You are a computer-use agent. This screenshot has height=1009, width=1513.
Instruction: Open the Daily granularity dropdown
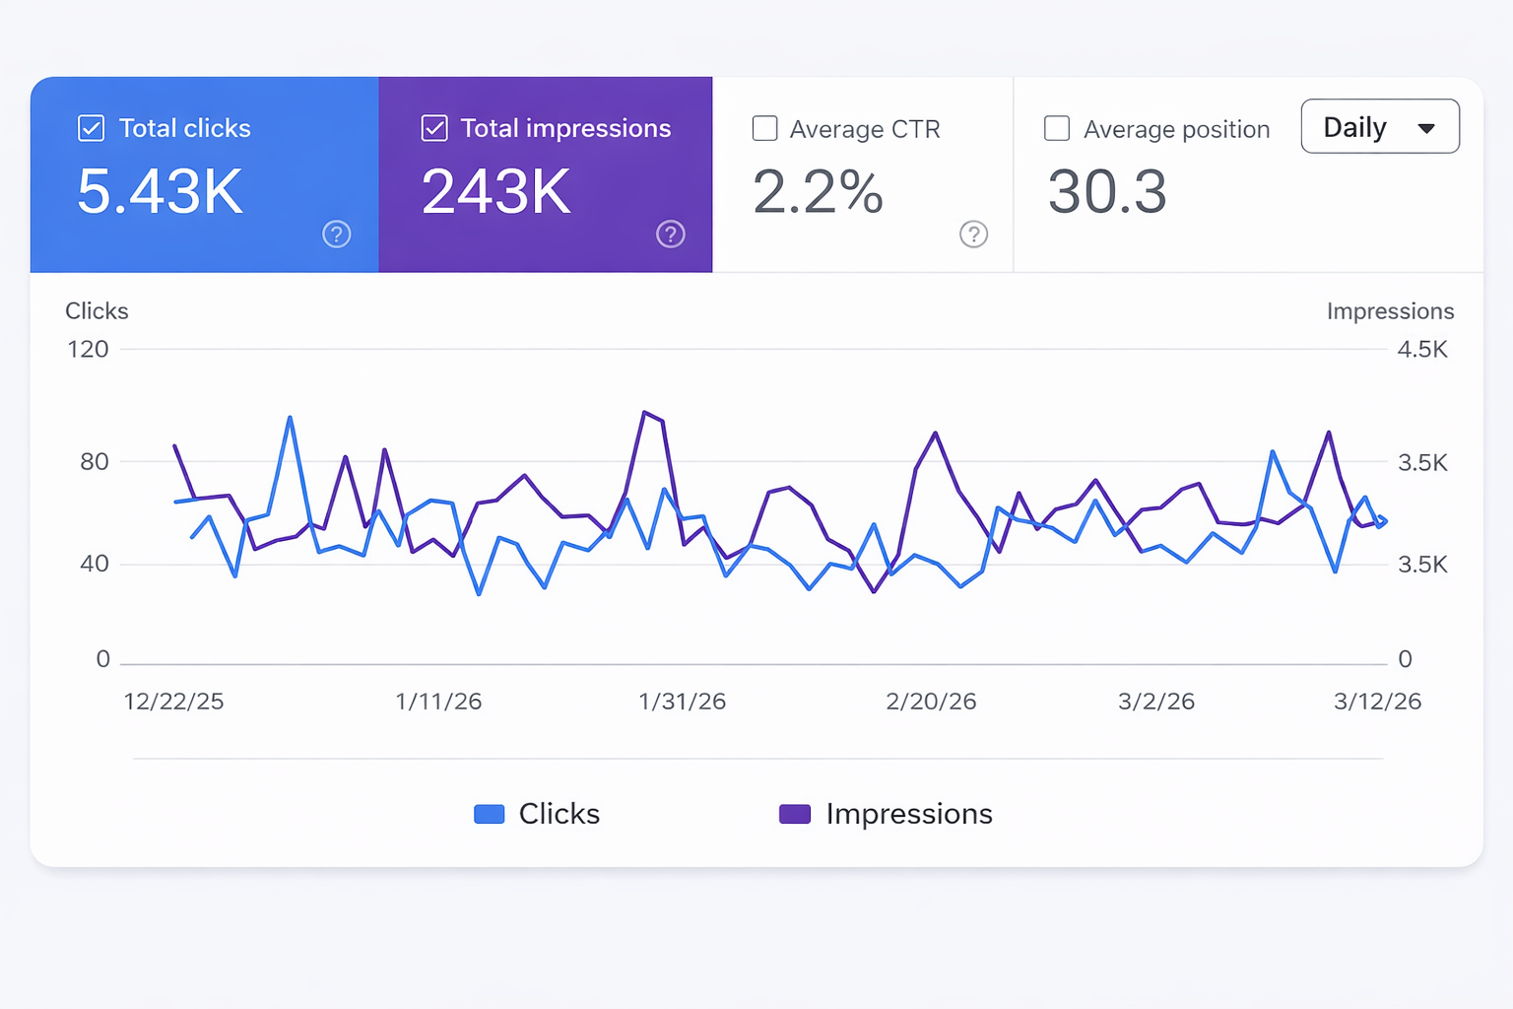click(x=1379, y=127)
